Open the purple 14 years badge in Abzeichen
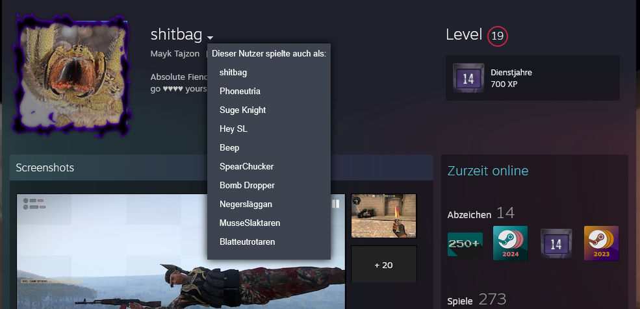This screenshot has height=309, width=640. 556,244
